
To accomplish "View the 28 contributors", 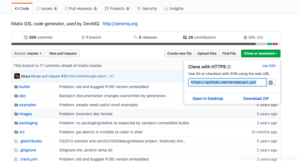I will tap(199, 37).
